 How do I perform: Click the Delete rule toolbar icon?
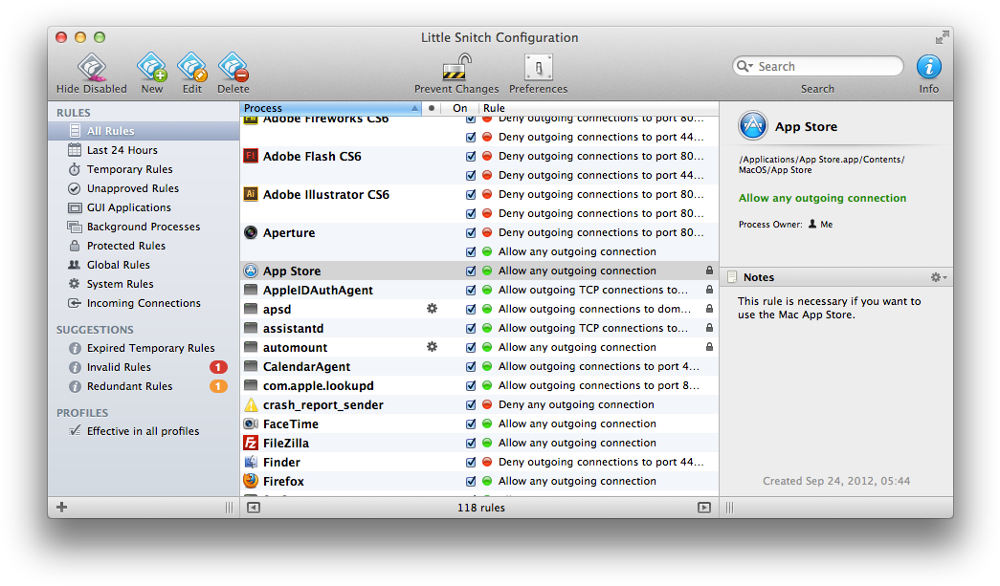233,68
